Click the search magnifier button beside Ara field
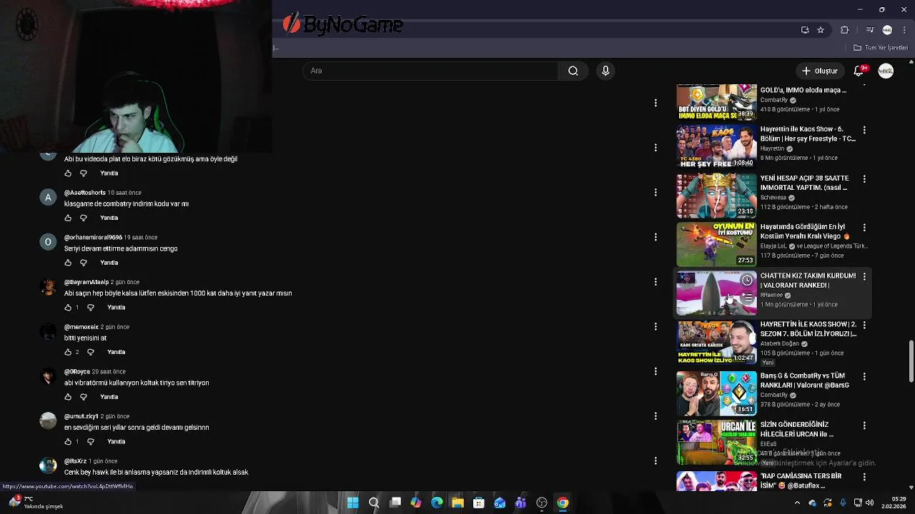 (573, 71)
